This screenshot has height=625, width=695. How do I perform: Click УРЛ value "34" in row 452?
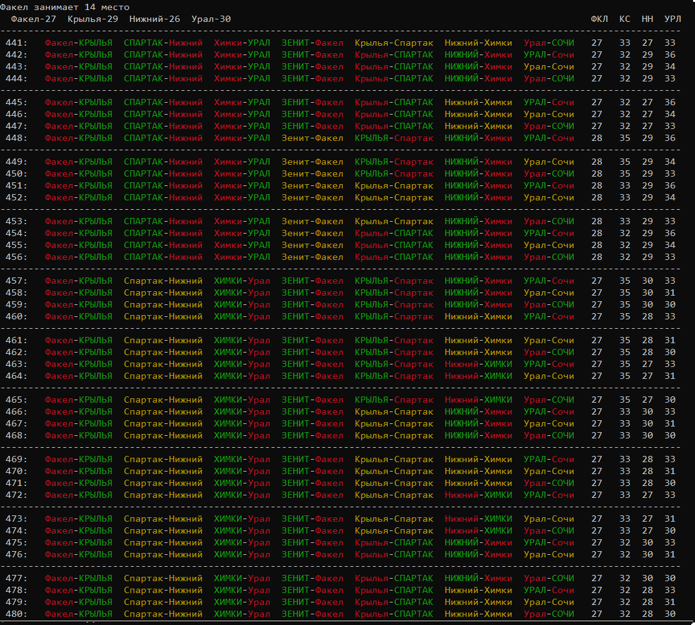tap(670, 197)
